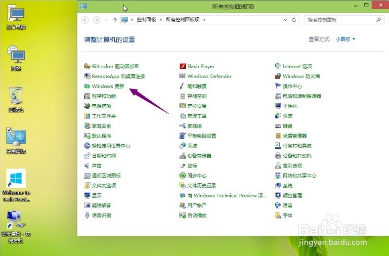
Task: Click the Windows 更新 icon
Action: coord(87,86)
